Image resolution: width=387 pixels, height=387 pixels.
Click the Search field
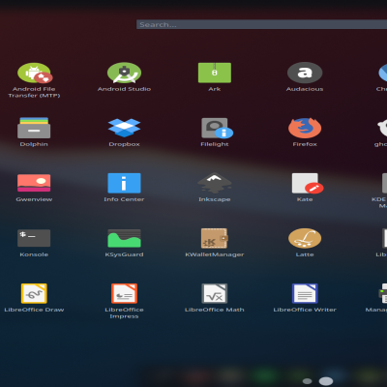261,24
